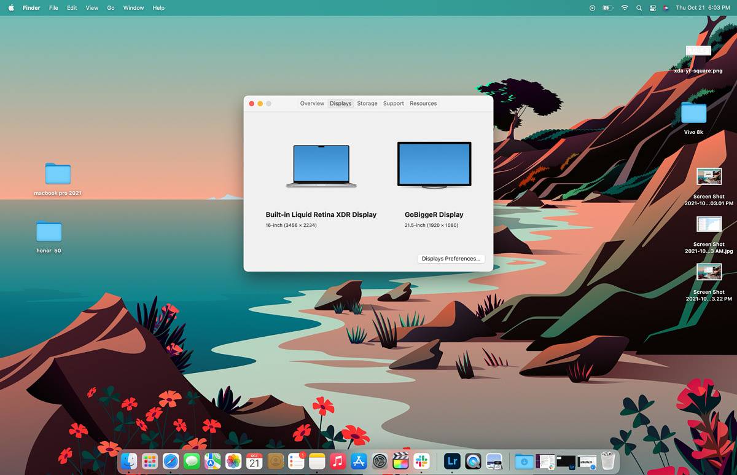Open the Help menu
The image size is (737, 475).
click(158, 8)
